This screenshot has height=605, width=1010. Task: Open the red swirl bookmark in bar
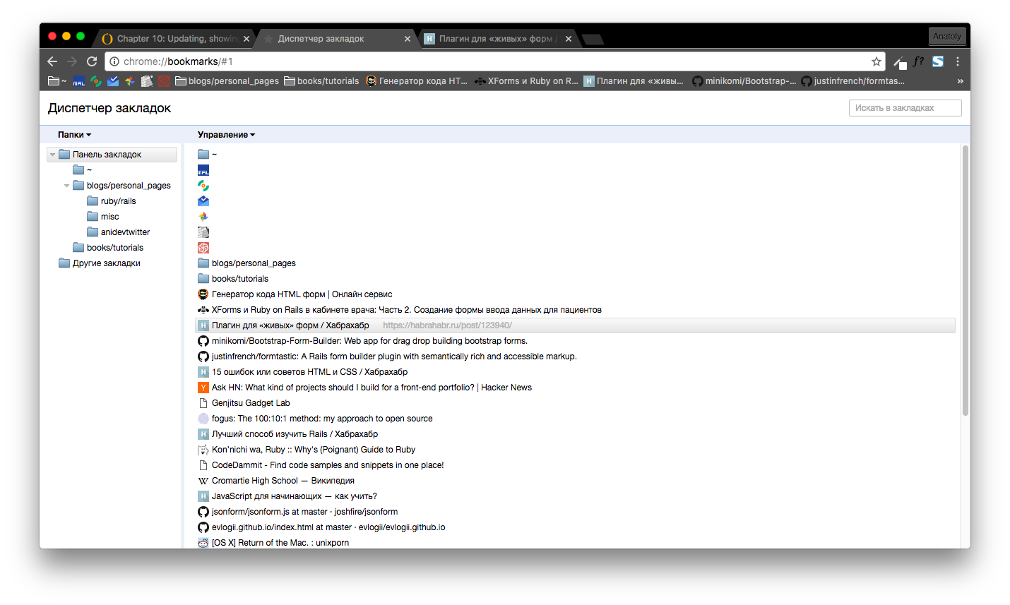[x=164, y=81]
